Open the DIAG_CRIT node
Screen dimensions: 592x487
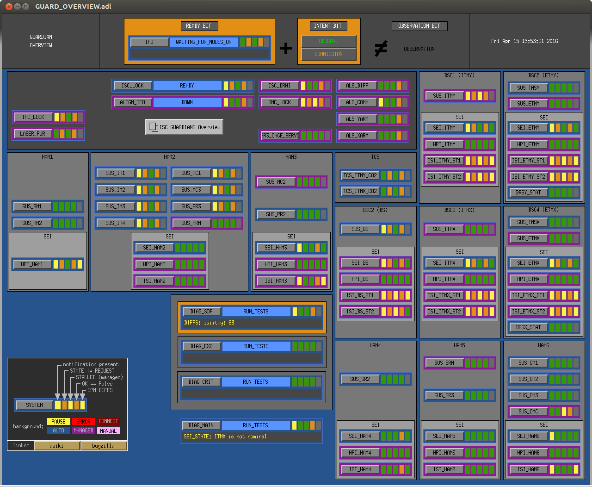coord(201,382)
